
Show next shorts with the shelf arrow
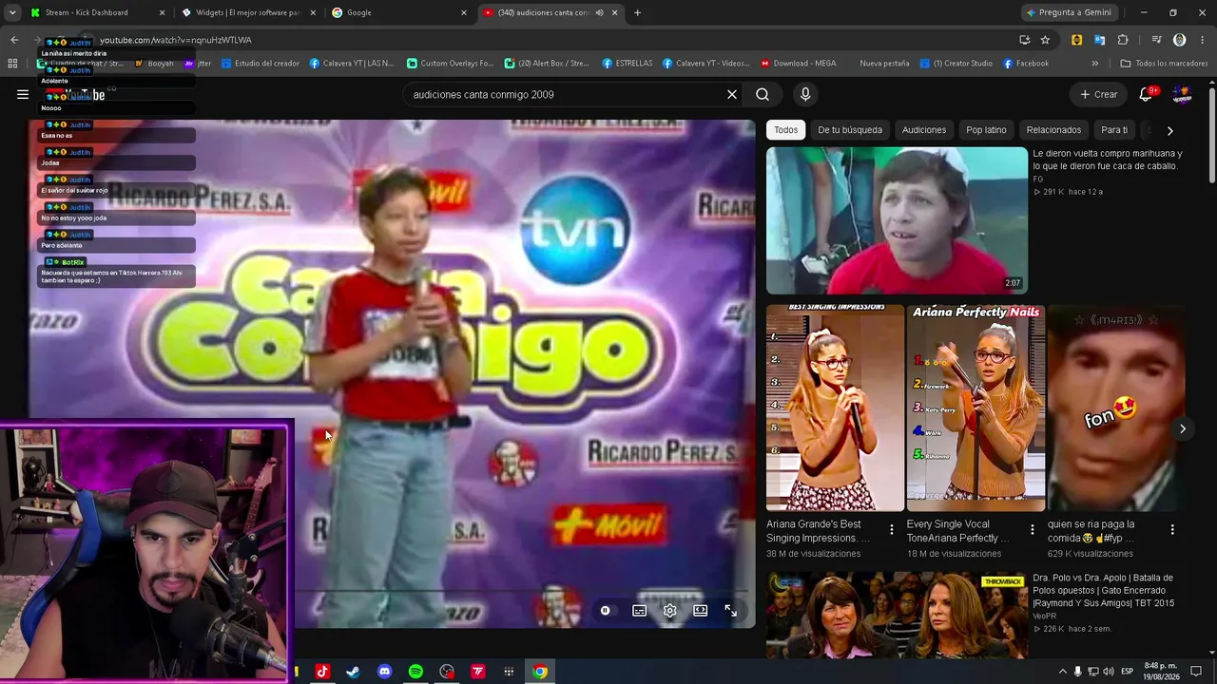pyautogui.click(x=1182, y=428)
